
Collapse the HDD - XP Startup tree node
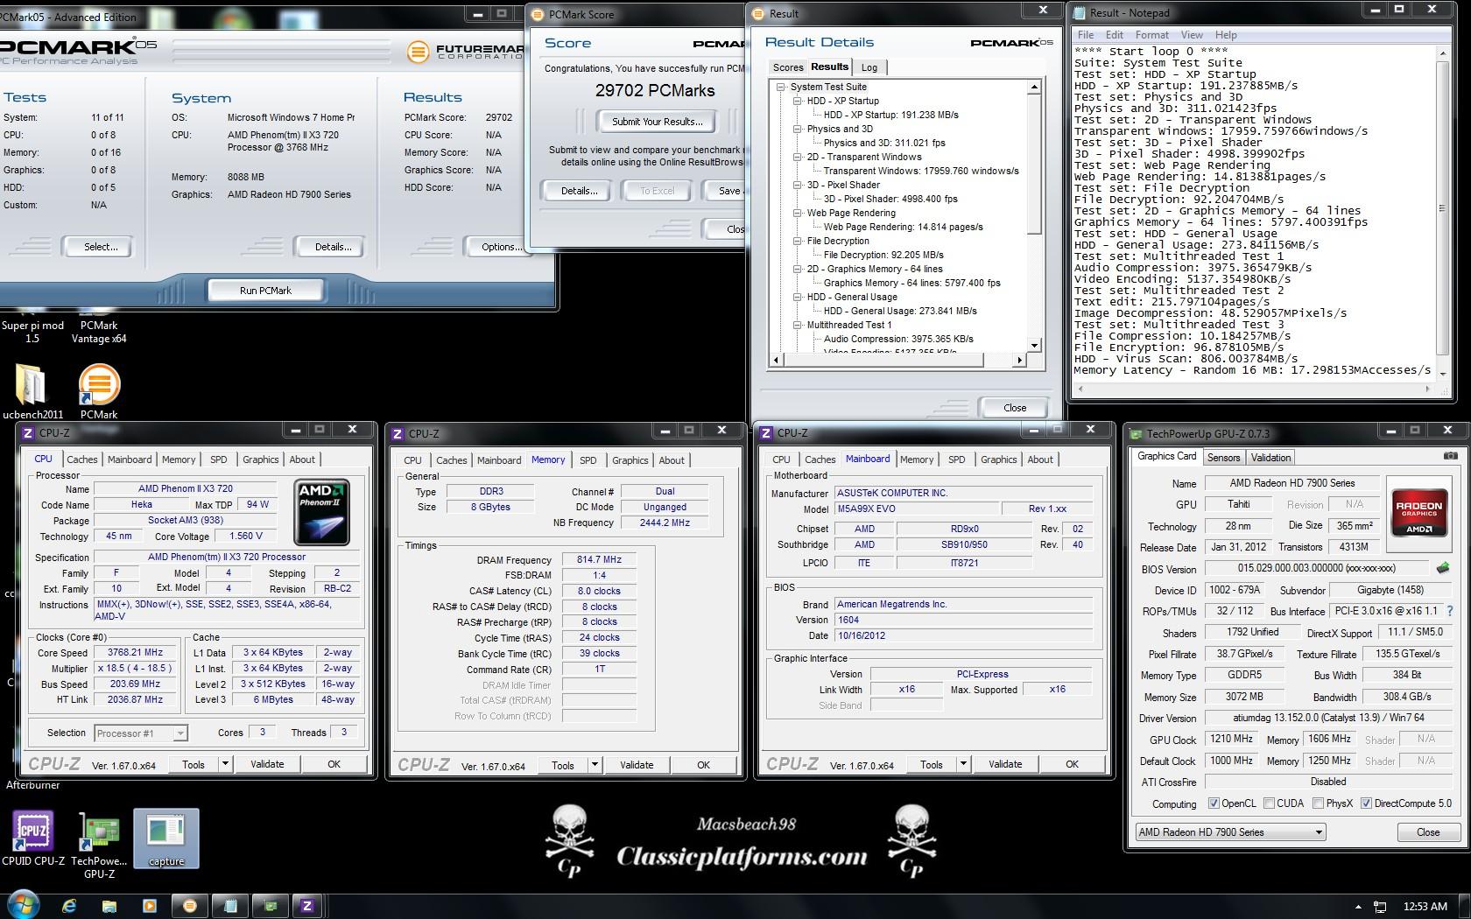pyautogui.click(x=798, y=101)
